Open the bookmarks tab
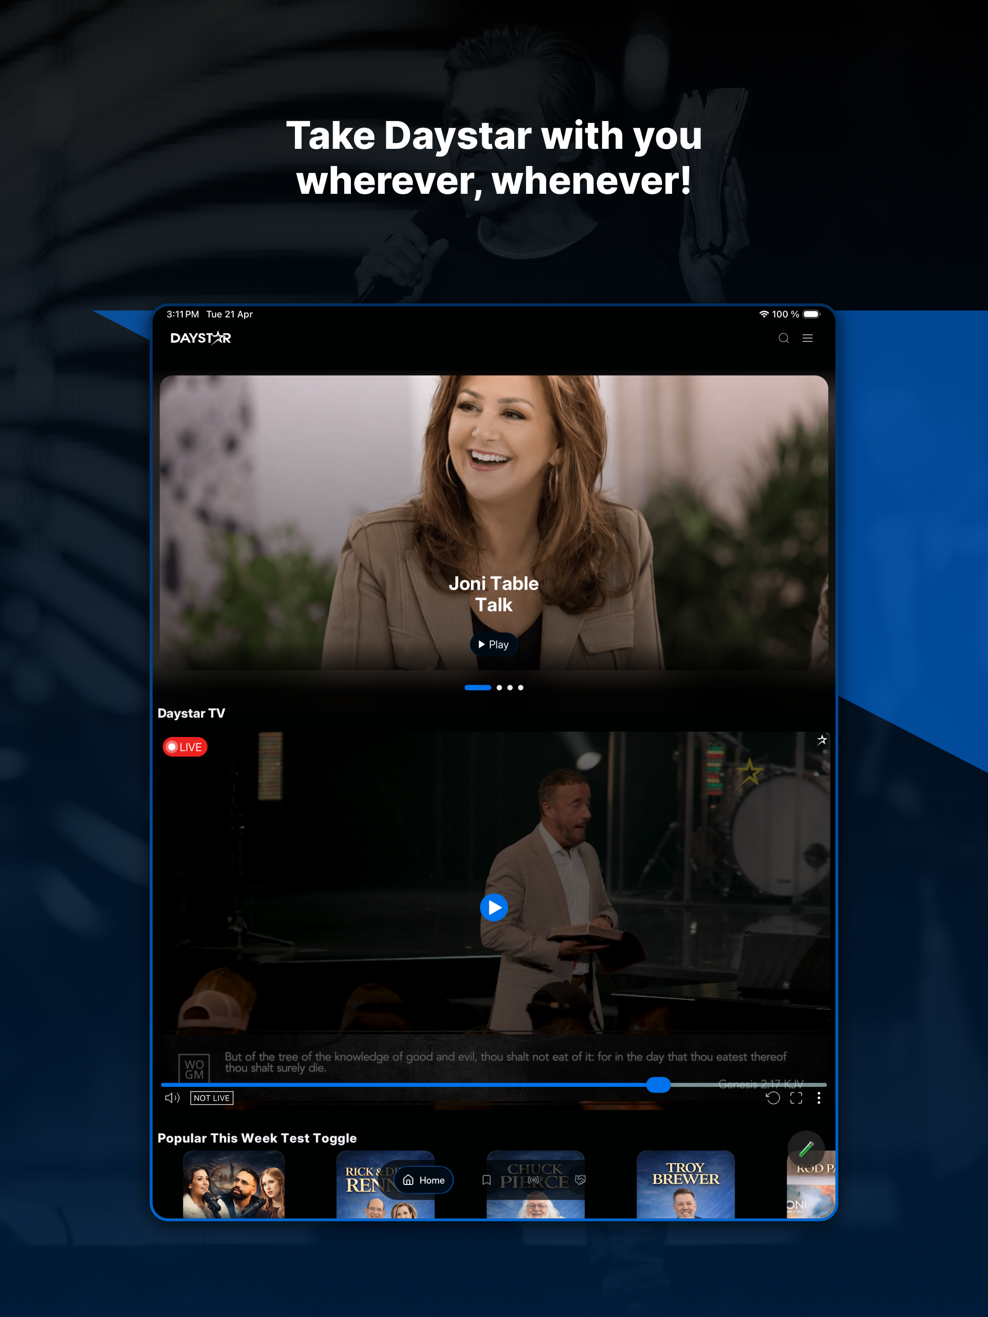 [x=486, y=1180]
